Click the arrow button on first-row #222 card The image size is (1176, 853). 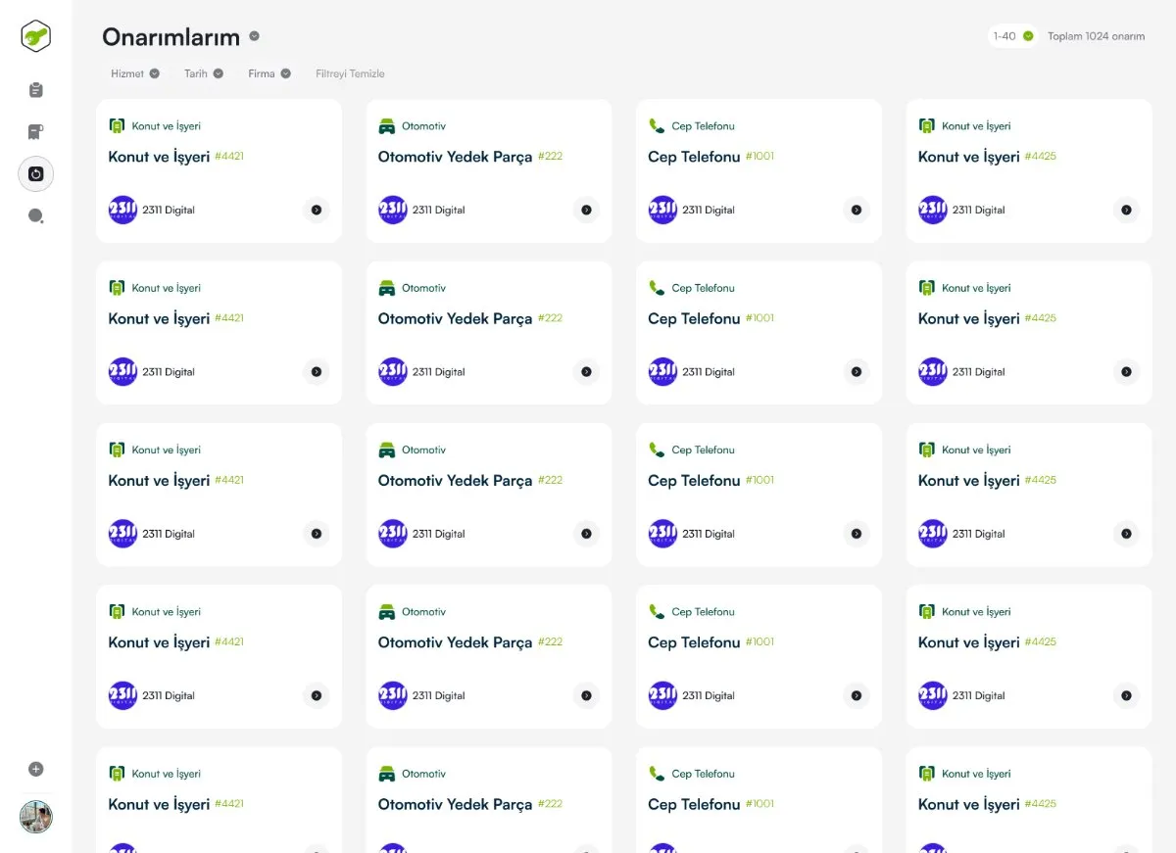(x=586, y=210)
